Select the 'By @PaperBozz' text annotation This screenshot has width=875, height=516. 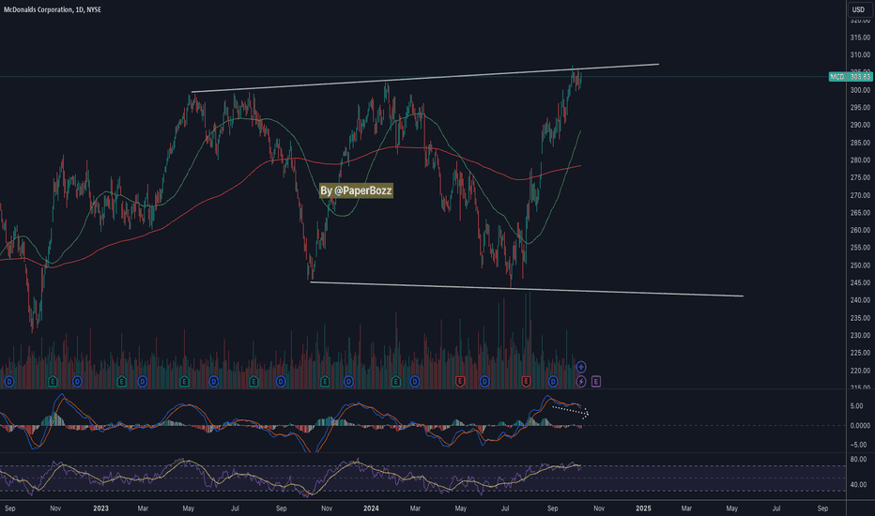click(x=356, y=190)
